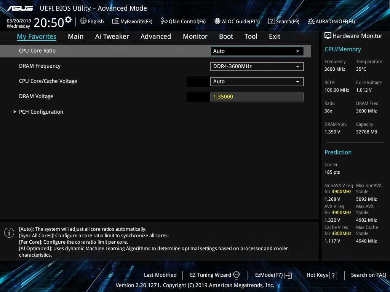The image size is (390, 292).
Task: Open Qfan Control fan icon
Action: [x=164, y=21]
